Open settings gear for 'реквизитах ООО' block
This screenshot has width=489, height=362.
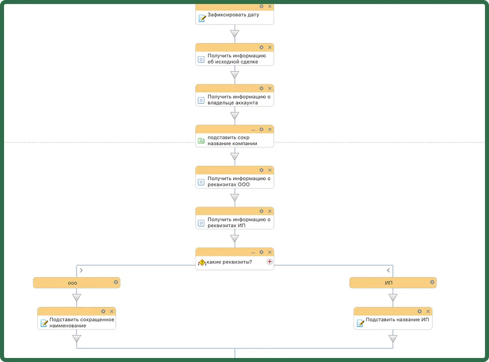point(261,170)
